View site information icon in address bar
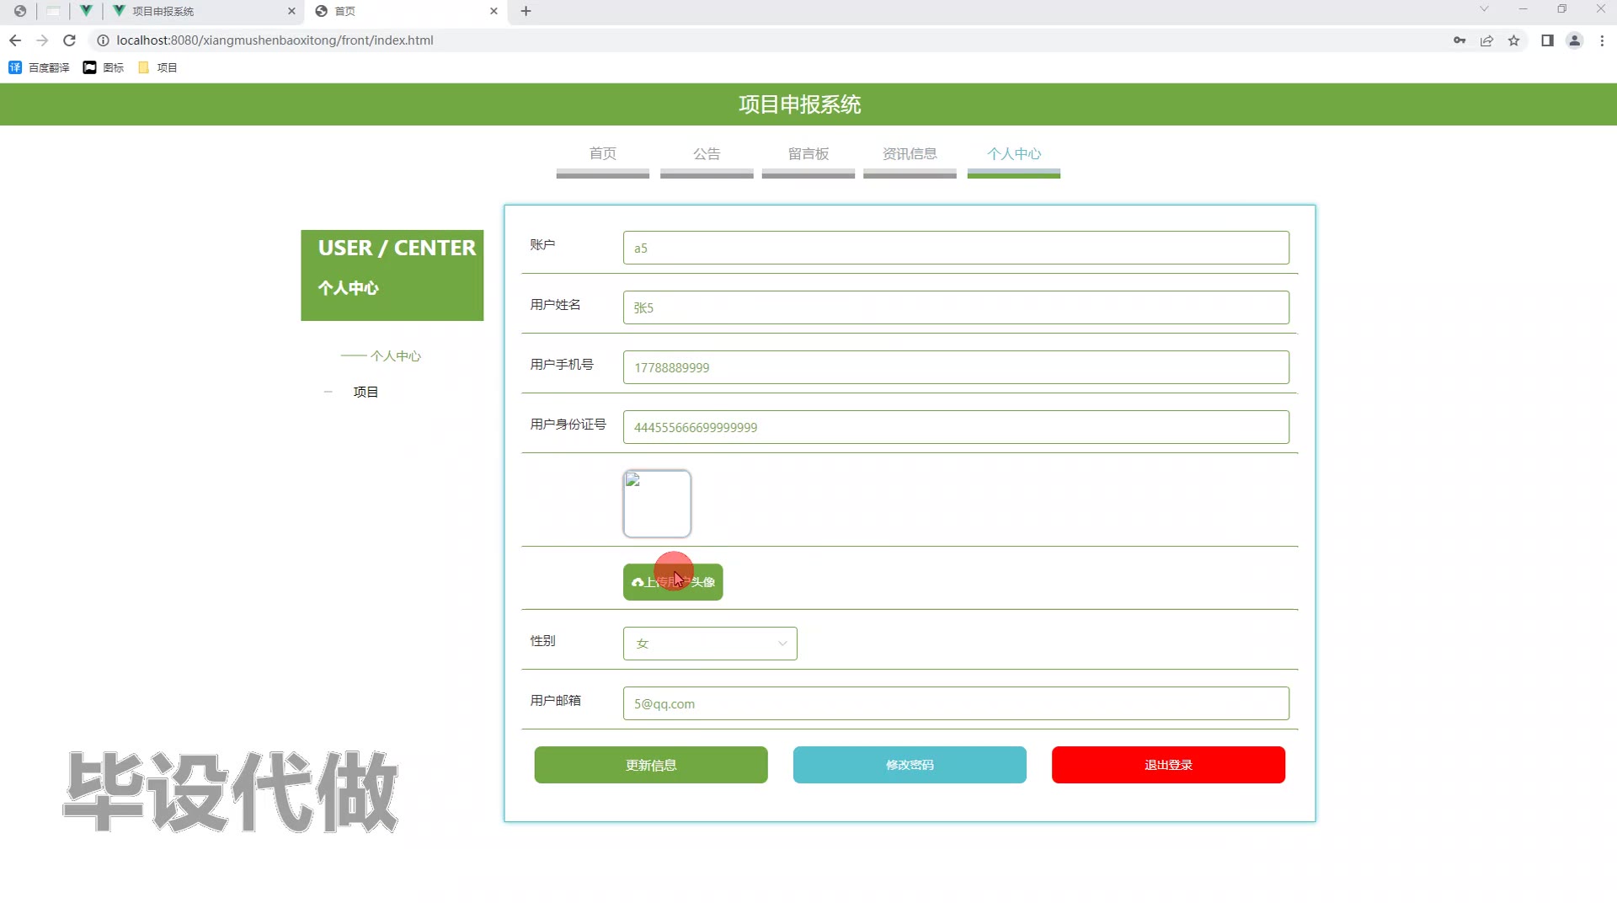 click(x=103, y=40)
